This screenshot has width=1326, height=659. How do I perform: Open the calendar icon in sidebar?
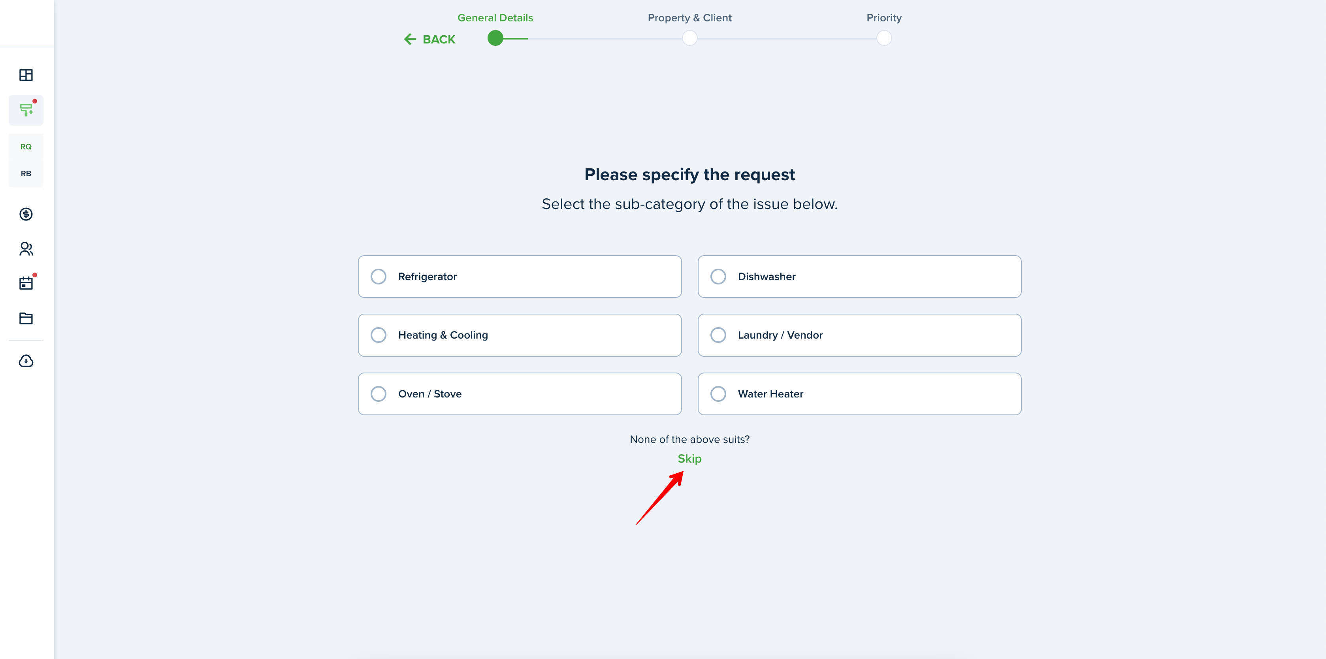[26, 283]
